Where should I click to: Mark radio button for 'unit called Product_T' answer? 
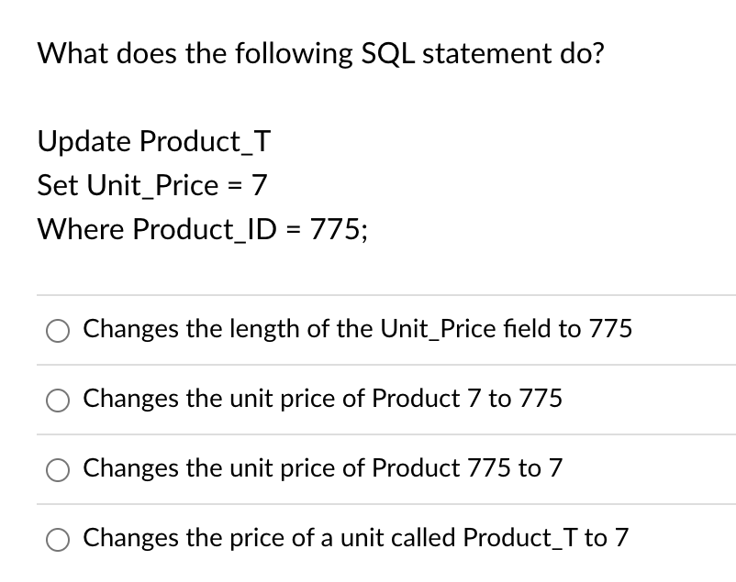pyautogui.click(x=58, y=539)
